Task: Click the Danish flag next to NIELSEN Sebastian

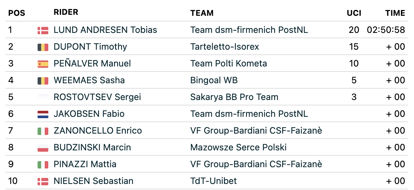Action: click(43, 182)
